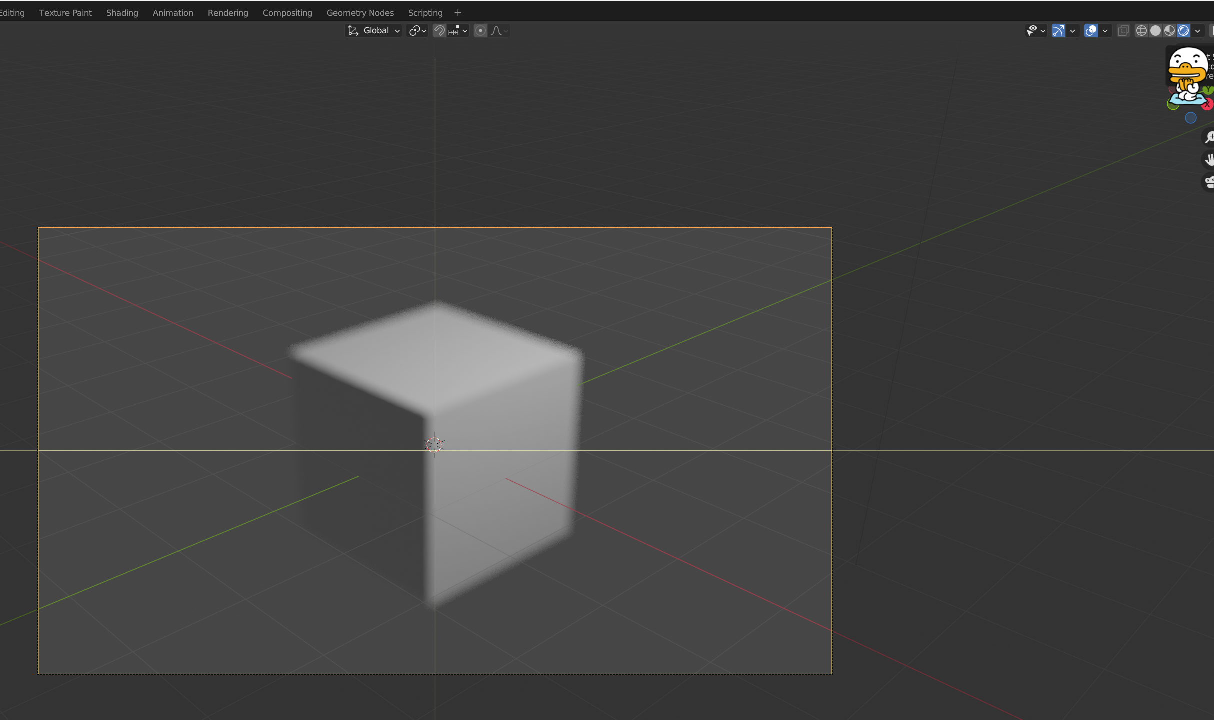
Task: Toggle the snapping magnet icon
Action: coord(439,31)
